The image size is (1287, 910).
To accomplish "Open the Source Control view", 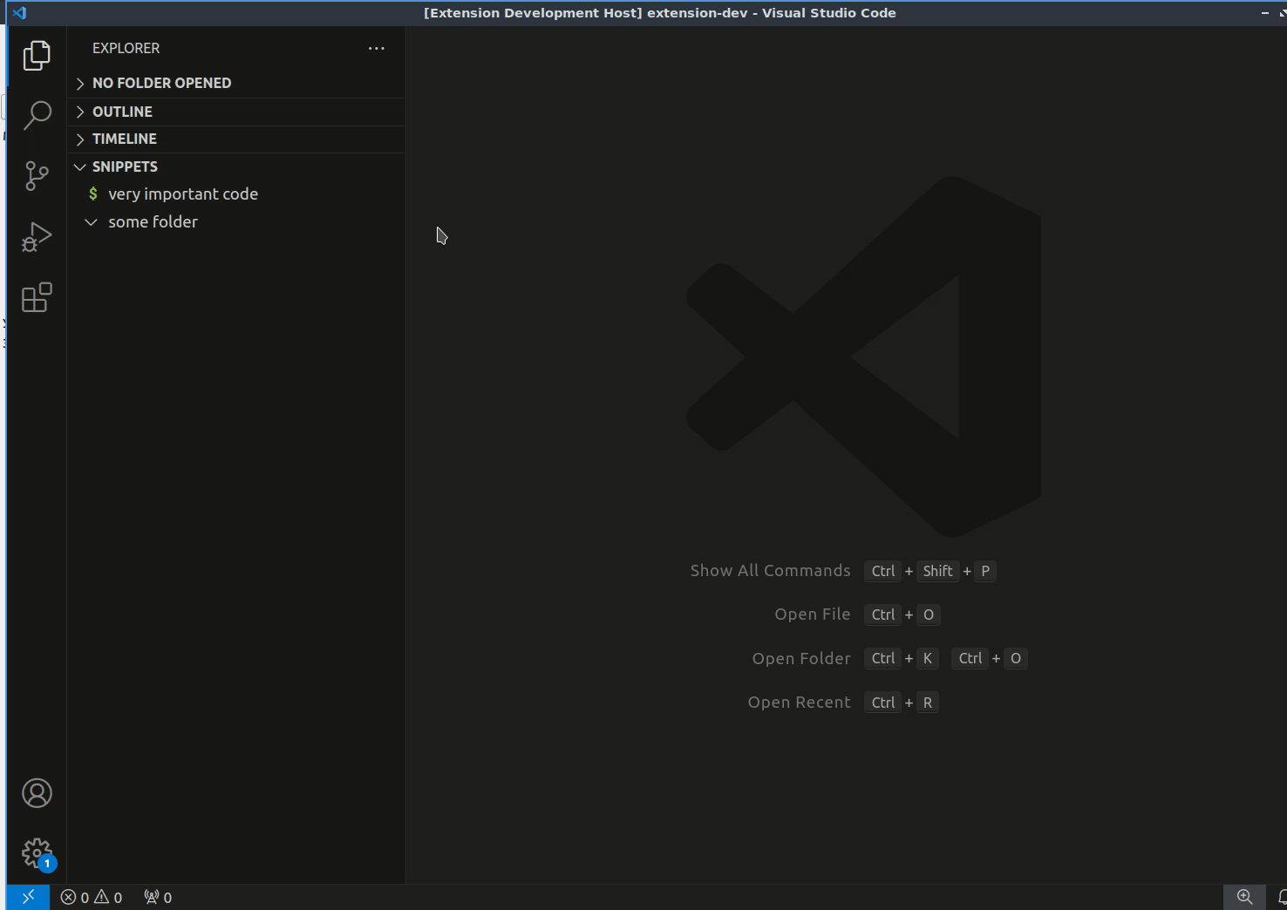I will (x=37, y=176).
